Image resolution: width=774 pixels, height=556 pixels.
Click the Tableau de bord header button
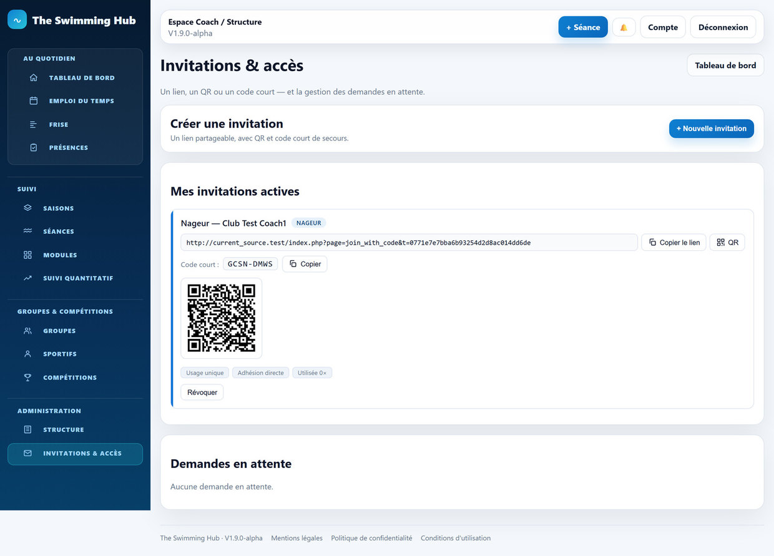click(x=725, y=66)
